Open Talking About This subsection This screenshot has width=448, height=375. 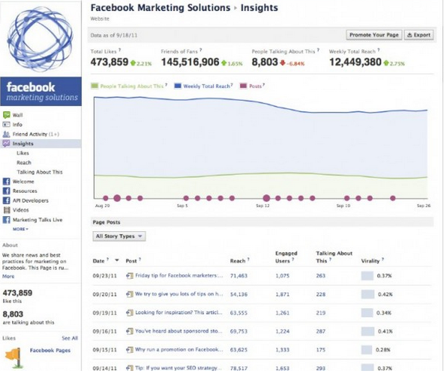coord(40,174)
